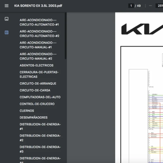Image resolution: width=163 pixels, height=163 pixels.
Task: Go to DISTRIBUCION-DE-ENERGIA-#2 bookmark
Action: (40, 138)
